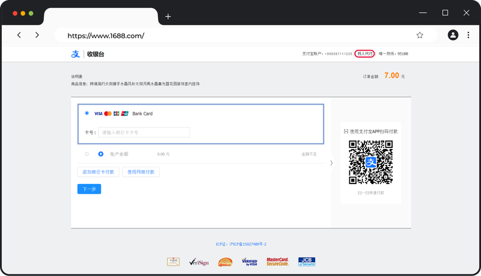Open a new browser tab
This screenshot has width=481, height=276.
point(168,16)
